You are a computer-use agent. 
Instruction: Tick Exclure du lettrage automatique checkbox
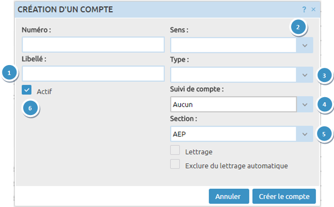pos(175,165)
